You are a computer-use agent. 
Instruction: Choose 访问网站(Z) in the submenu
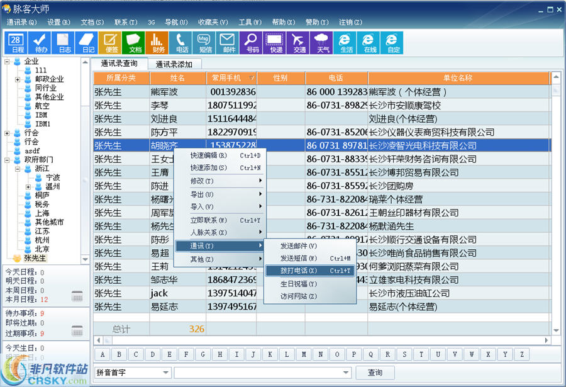(x=311, y=296)
